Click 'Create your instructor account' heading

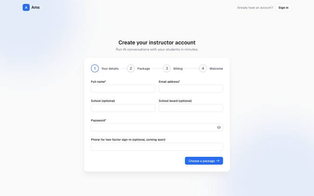[x=157, y=43]
